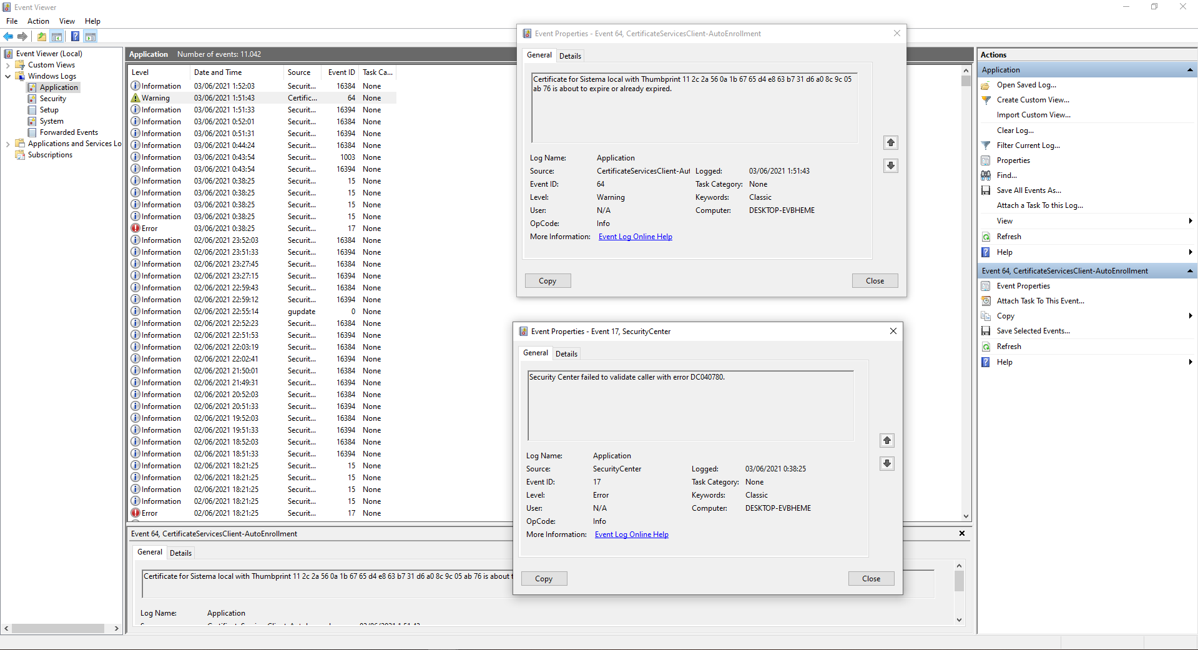Click Open Saved Log icon in Actions
Screen dimensions: 1198x650
point(986,85)
